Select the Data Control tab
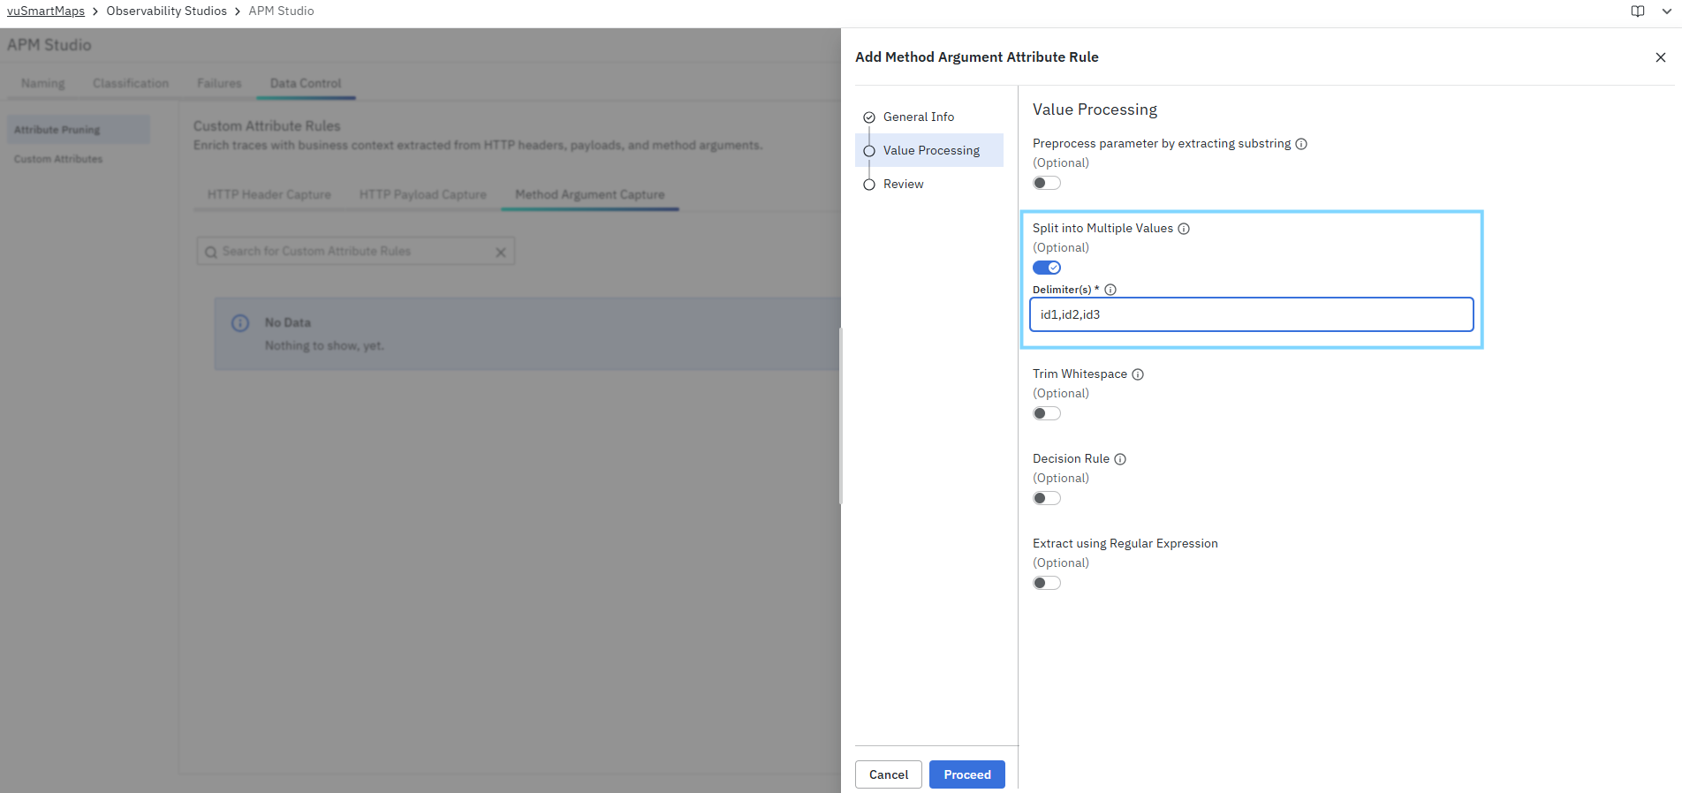Image resolution: width=1682 pixels, height=793 pixels. [x=306, y=83]
